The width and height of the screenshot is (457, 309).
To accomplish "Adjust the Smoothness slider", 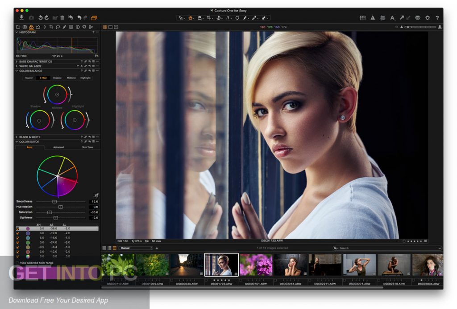I will click(54, 201).
